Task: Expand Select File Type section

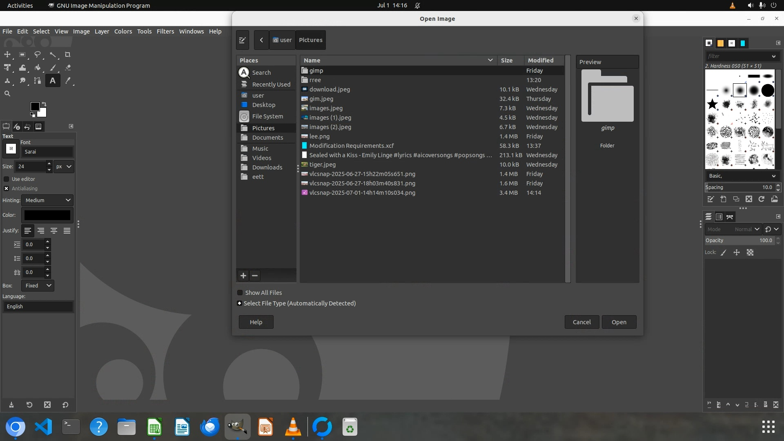Action: [240, 303]
